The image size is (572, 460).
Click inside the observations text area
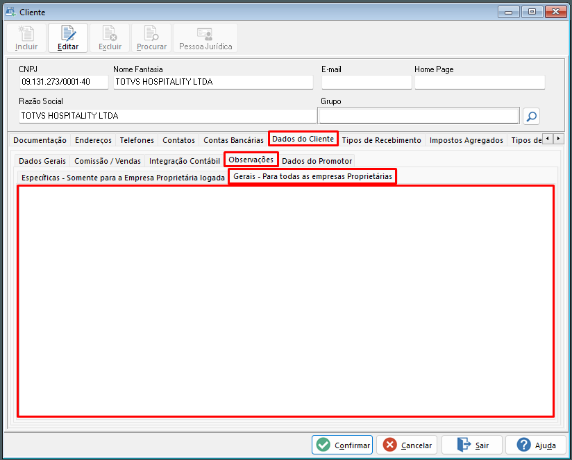tap(285, 301)
